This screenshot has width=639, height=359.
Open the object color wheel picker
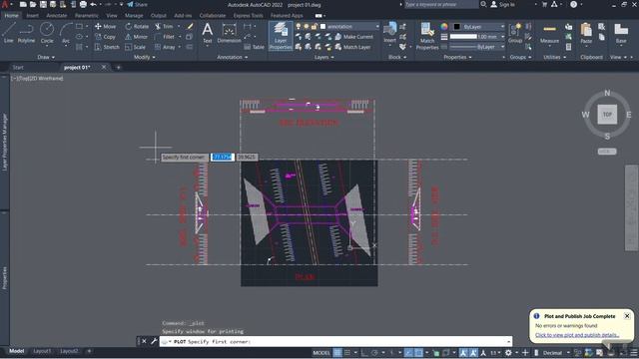(x=443, y=27)
